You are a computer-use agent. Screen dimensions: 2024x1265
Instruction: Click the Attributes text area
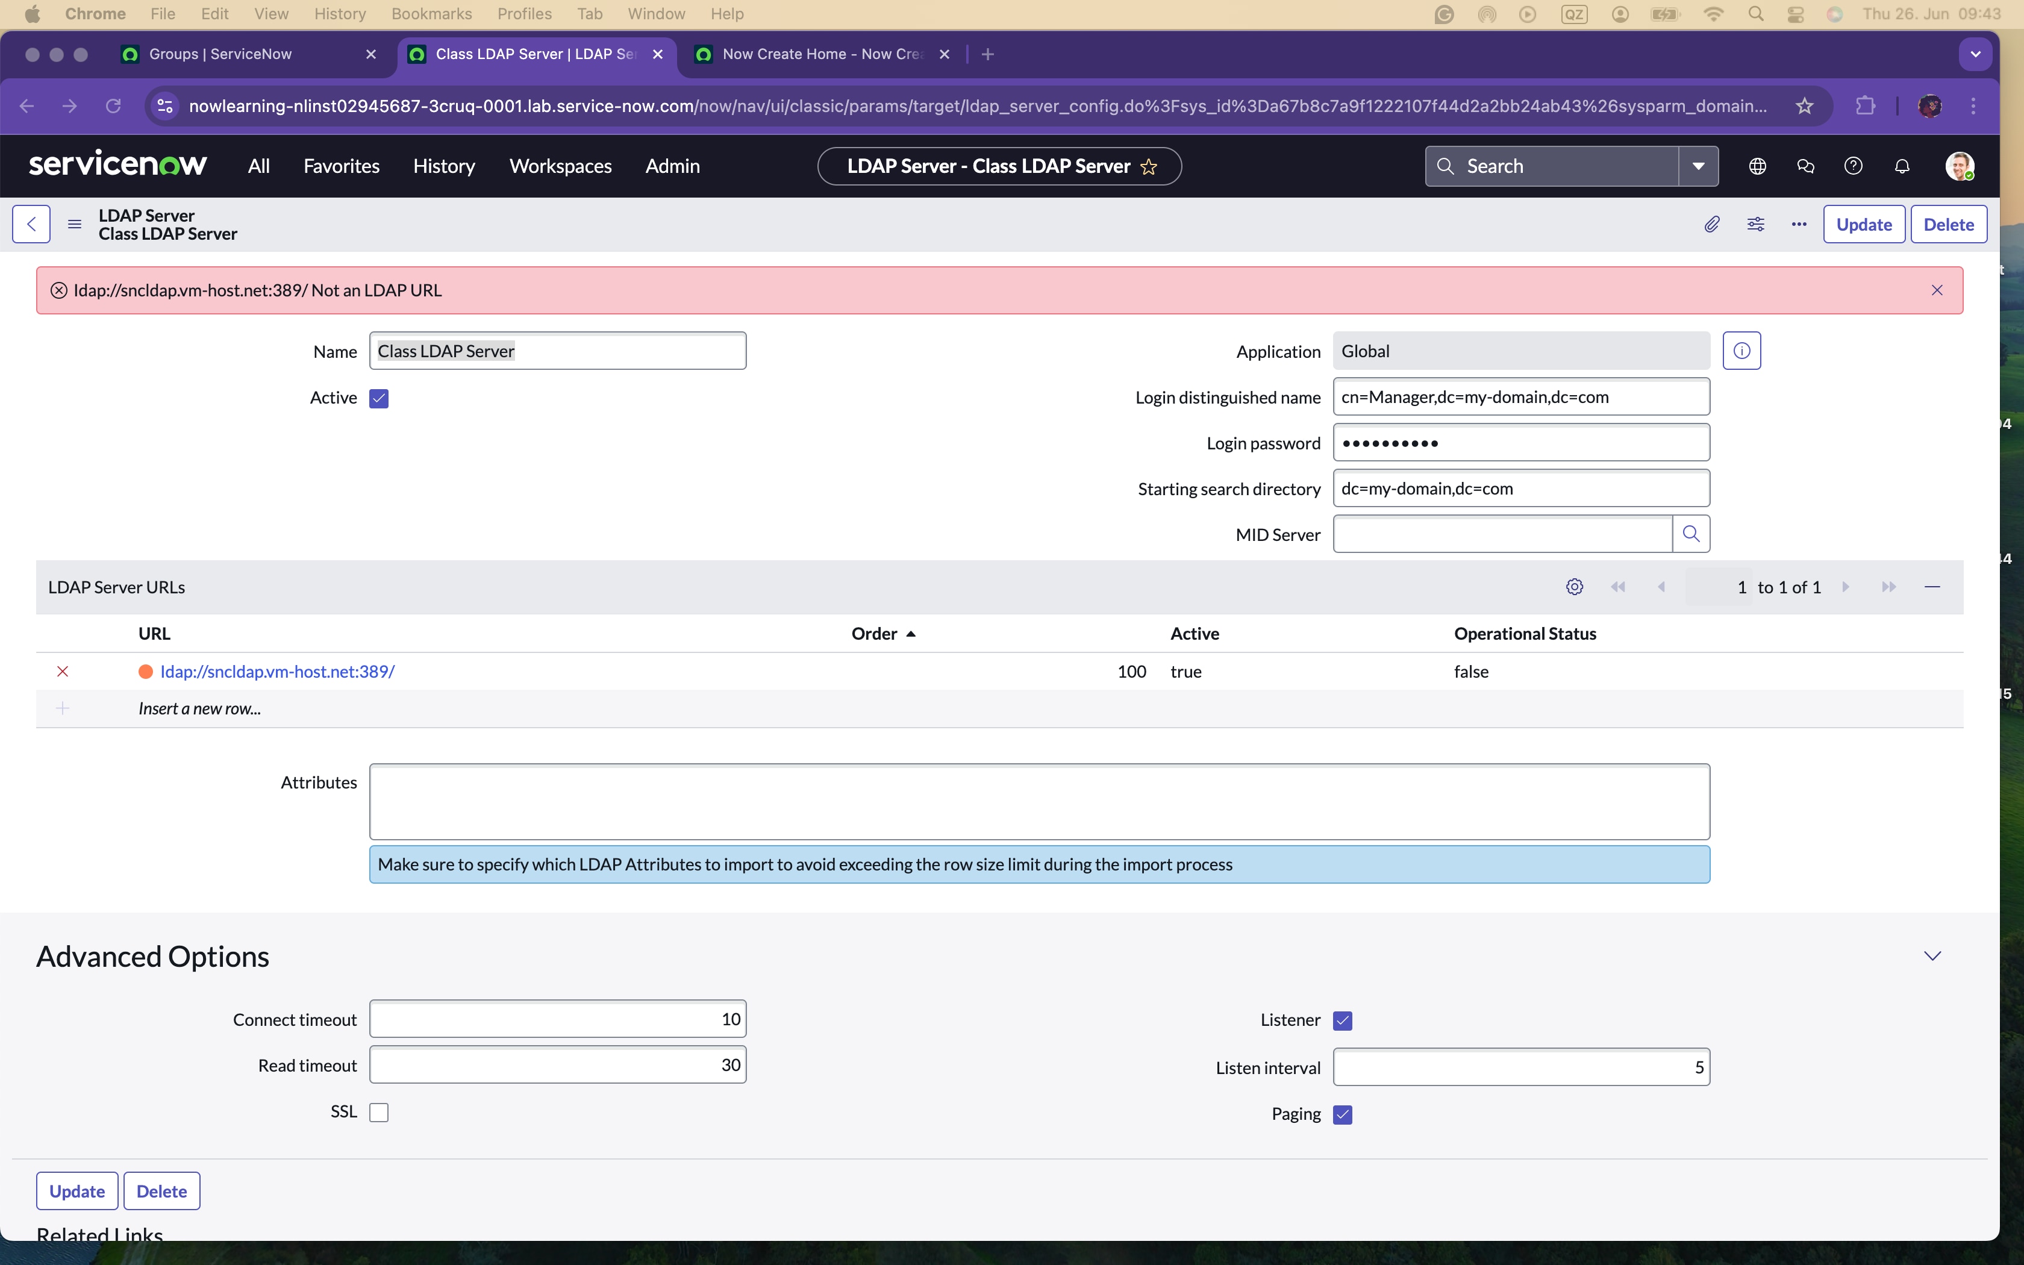1040,802
